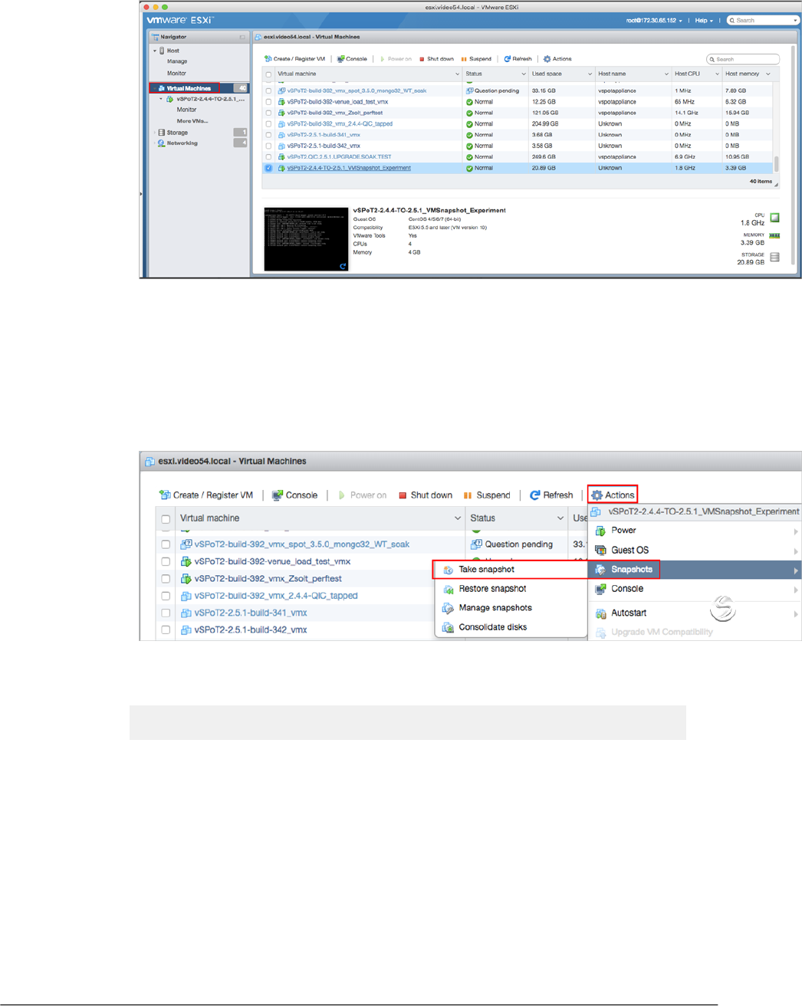Open Manage under Host in the Navigator
Image resolution: width=802 pixels, height=1006 pixels.
(177, 61)
